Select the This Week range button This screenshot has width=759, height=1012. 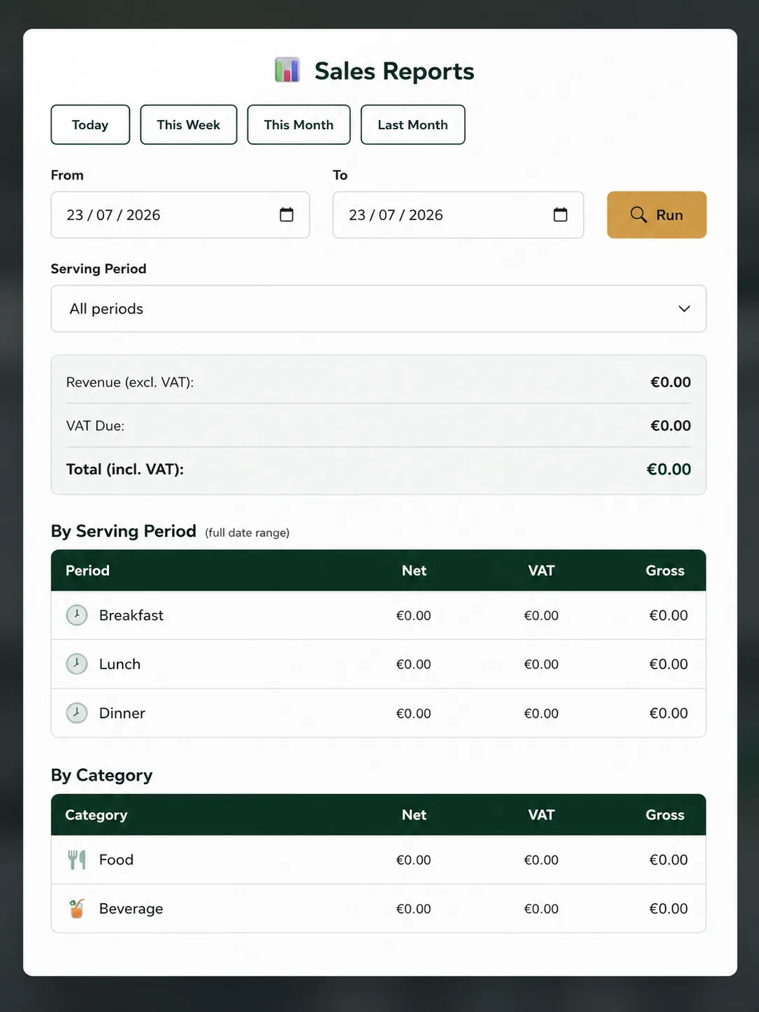click(x=189, y=125)
